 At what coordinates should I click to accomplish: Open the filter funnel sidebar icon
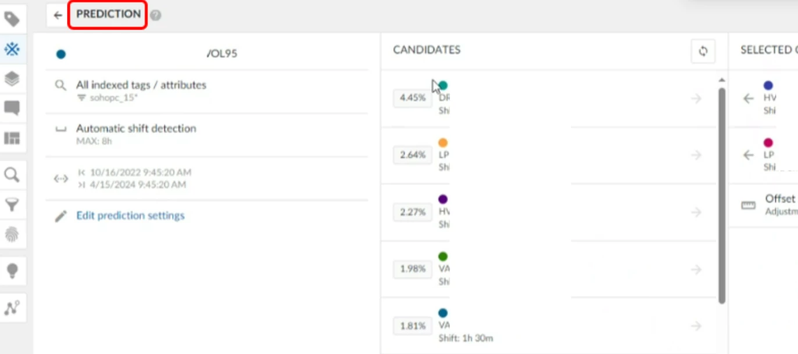(x=12, y=204)
